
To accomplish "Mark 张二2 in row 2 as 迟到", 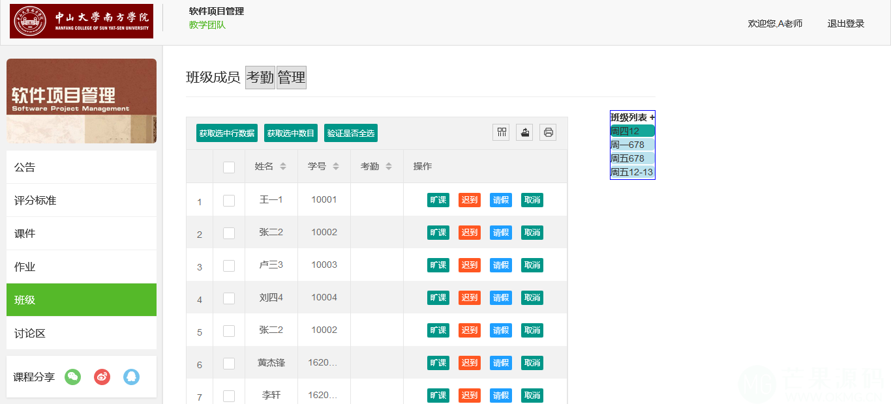I will pos(470,233).
